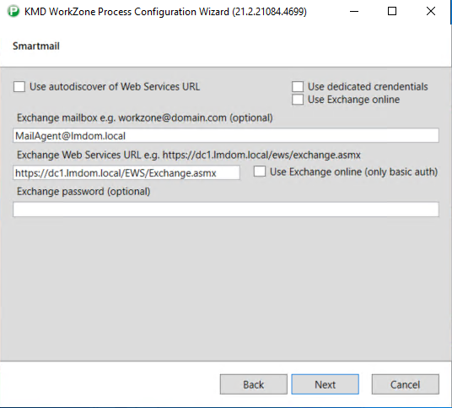The height and width of the screenshot is (408, 452).
Task: Focus the Exchange mailbox field with MailAgent@lmdom.local
Action: [226, 135]
